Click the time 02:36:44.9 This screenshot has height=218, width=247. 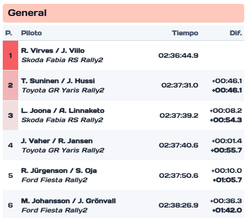click(178, 56)
